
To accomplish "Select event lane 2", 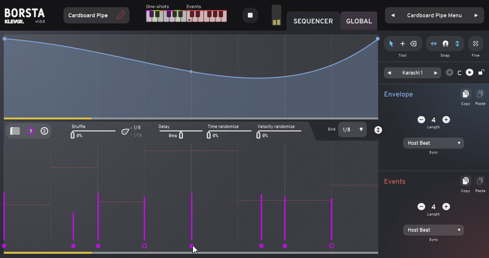I will (x=44, y=131).
